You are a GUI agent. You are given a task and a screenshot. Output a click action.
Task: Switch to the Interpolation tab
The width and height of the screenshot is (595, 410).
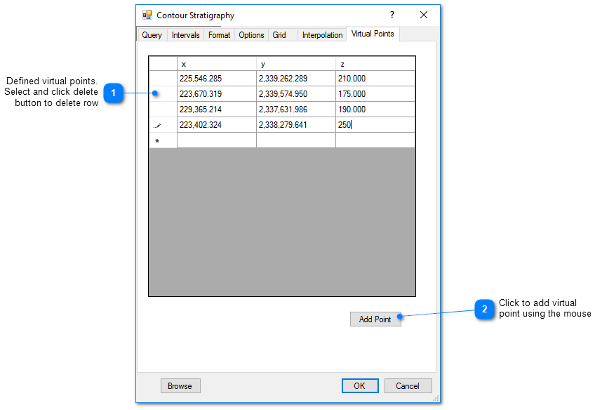(x=322, y=35)
